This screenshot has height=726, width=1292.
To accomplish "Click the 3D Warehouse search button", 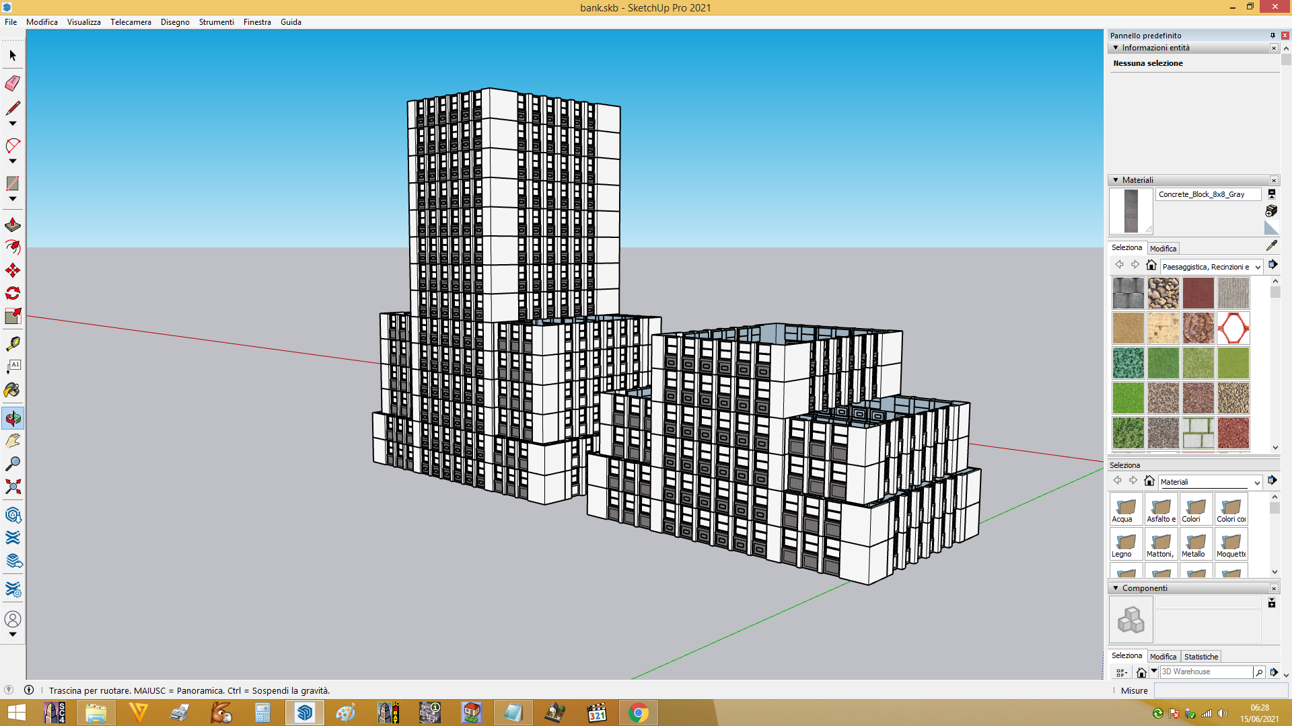I will click(x=1259, y=672).
